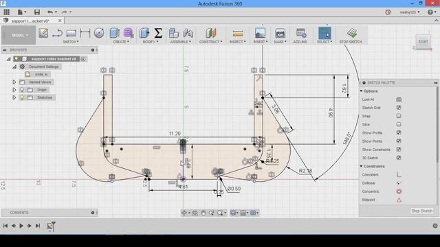The image size is (440, 247).
Task: Open the File menu icon
Action: pyautogui.click(x=21, y=12)
